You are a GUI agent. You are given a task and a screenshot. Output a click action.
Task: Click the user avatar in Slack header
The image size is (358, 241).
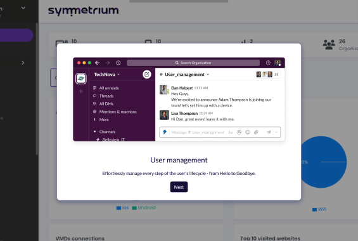278,63
